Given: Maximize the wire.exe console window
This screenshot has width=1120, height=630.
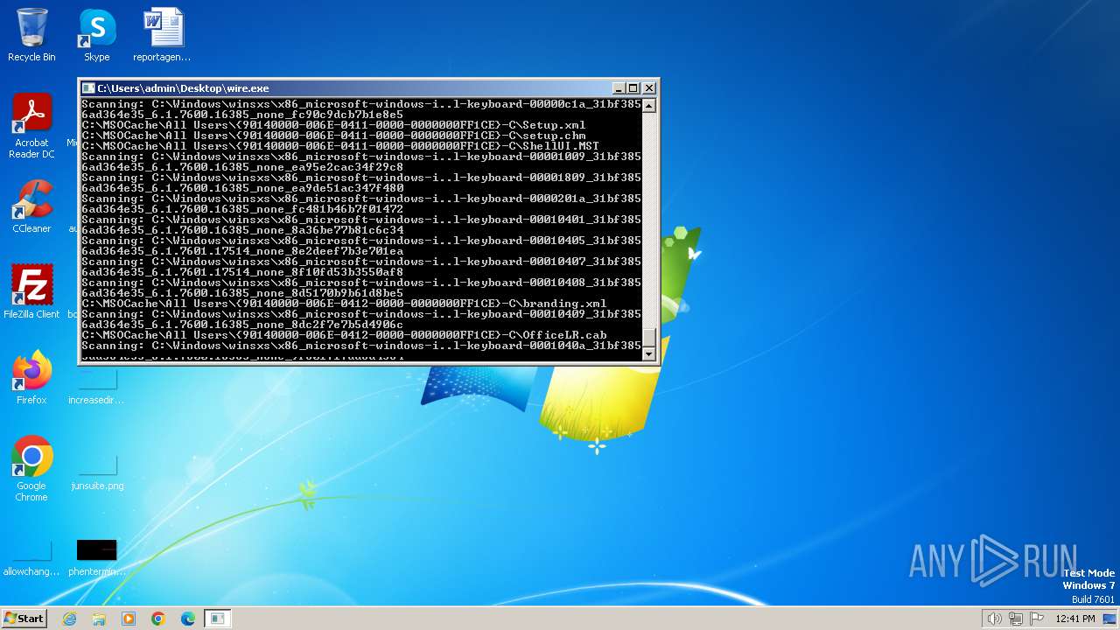Looking at the screenshot, I should (x=633, y=88).
